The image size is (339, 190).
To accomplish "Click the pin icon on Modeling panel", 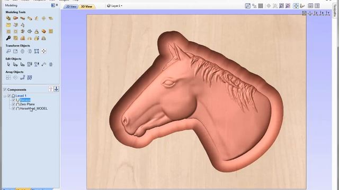I will [x=57, y=5].
